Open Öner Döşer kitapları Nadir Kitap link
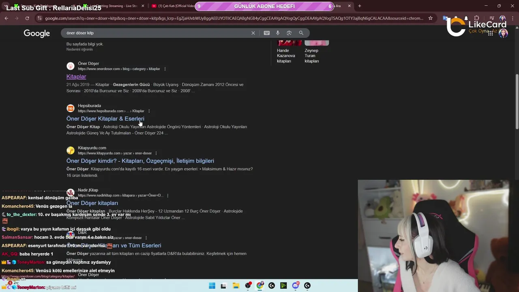 pyautogui.click(x=92, y=203)
